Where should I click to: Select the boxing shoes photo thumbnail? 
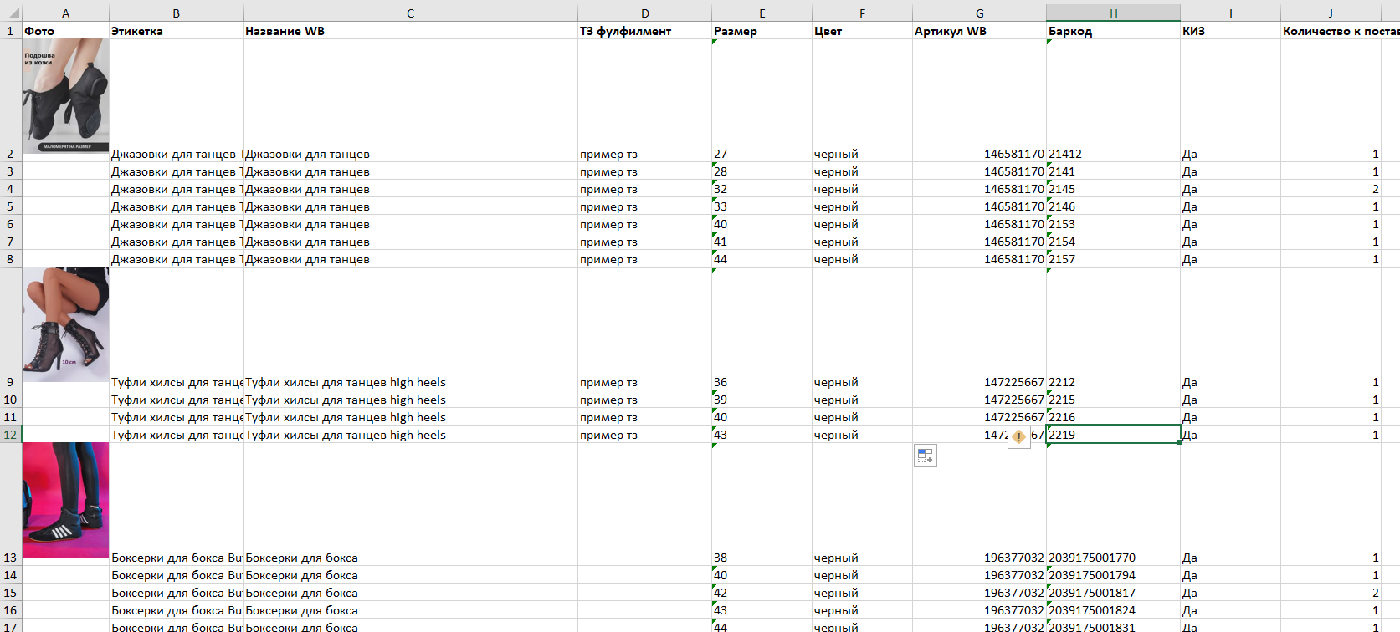click(x=65, y=500)
